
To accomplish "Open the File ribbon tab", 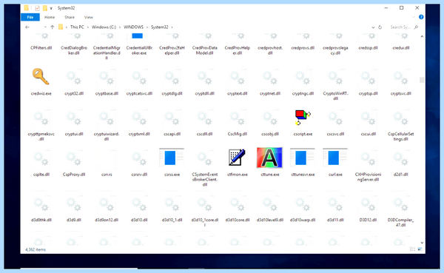I will pyautogui.click(x=30, y=17).
